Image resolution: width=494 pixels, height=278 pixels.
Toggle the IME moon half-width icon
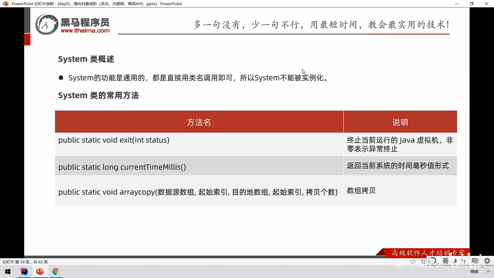(x=455, y=261)
